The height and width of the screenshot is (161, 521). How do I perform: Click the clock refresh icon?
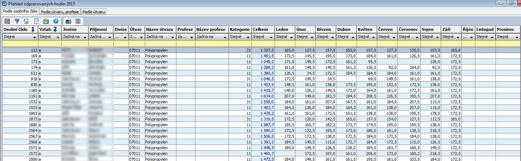46,21
